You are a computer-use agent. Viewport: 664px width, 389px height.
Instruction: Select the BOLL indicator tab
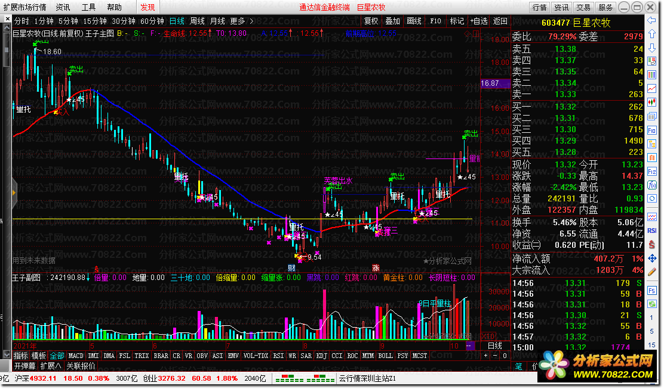385,356
